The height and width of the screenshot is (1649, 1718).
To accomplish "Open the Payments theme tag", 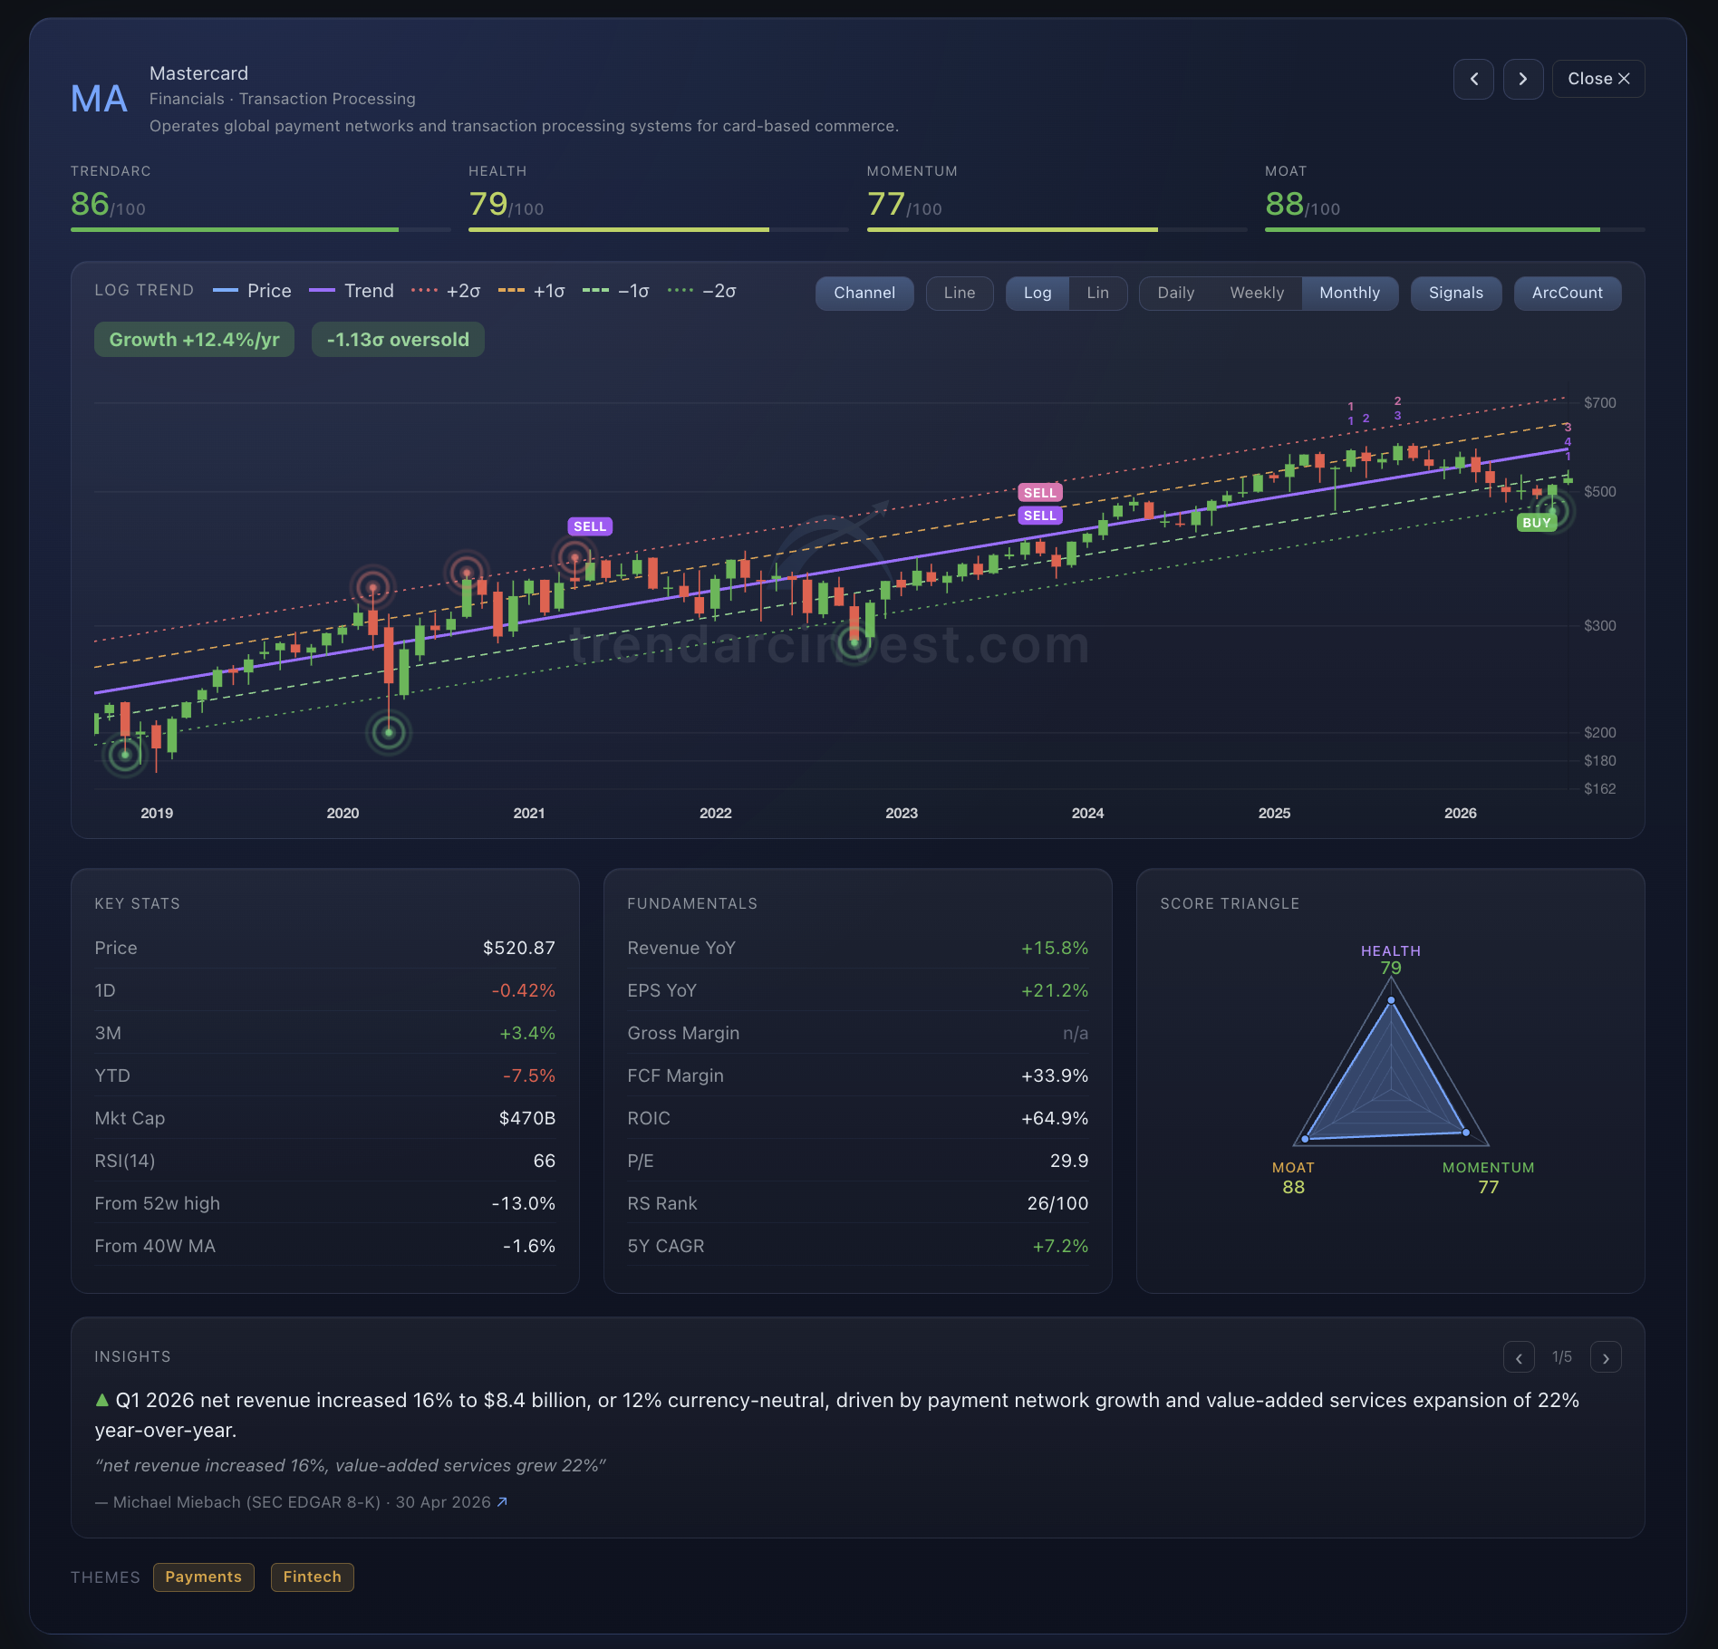I will pos(204,1577).
